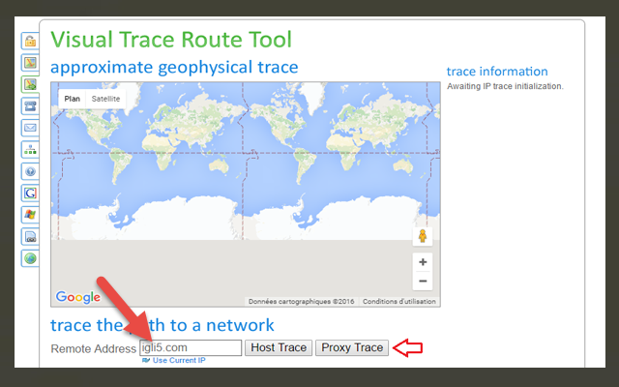619x387 pixels.
Task: Click the second sidebar icon below padlock
Action: click(x=30, y=63)
